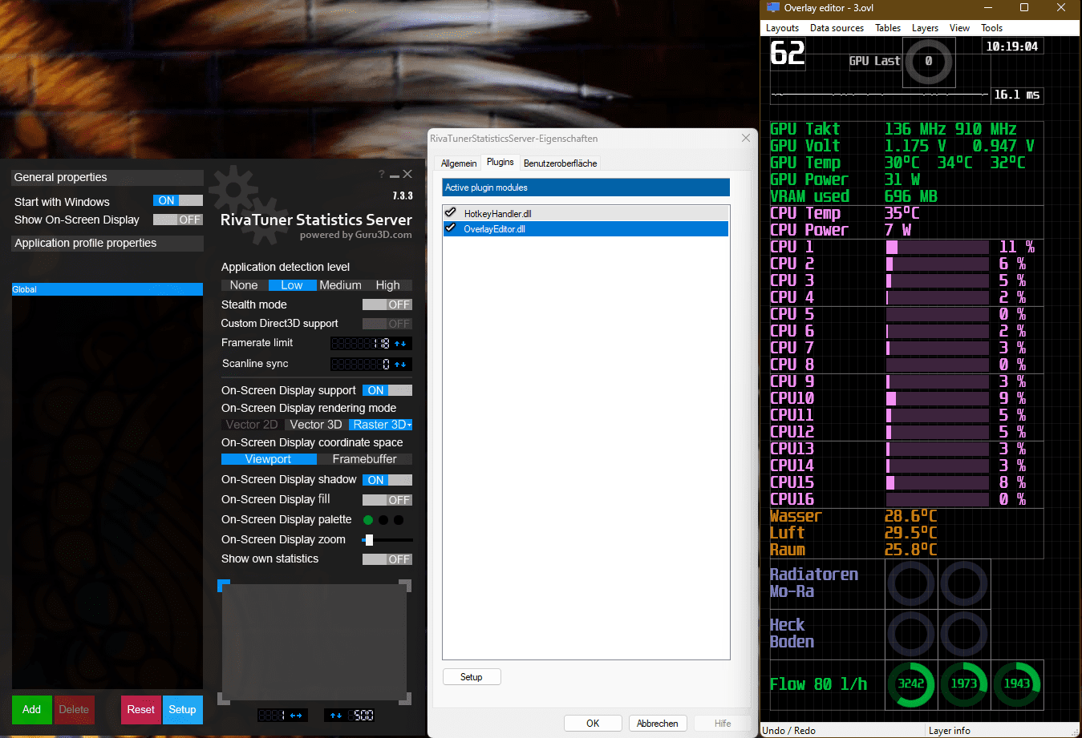The height and width of the screenshot is (738, 1082).
Task: Uncheck the HotkeyHandler.dll plugin checkbox
Action: [x=451, y=213]
